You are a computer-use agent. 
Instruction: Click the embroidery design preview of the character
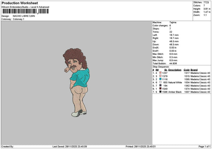point(76,83)
